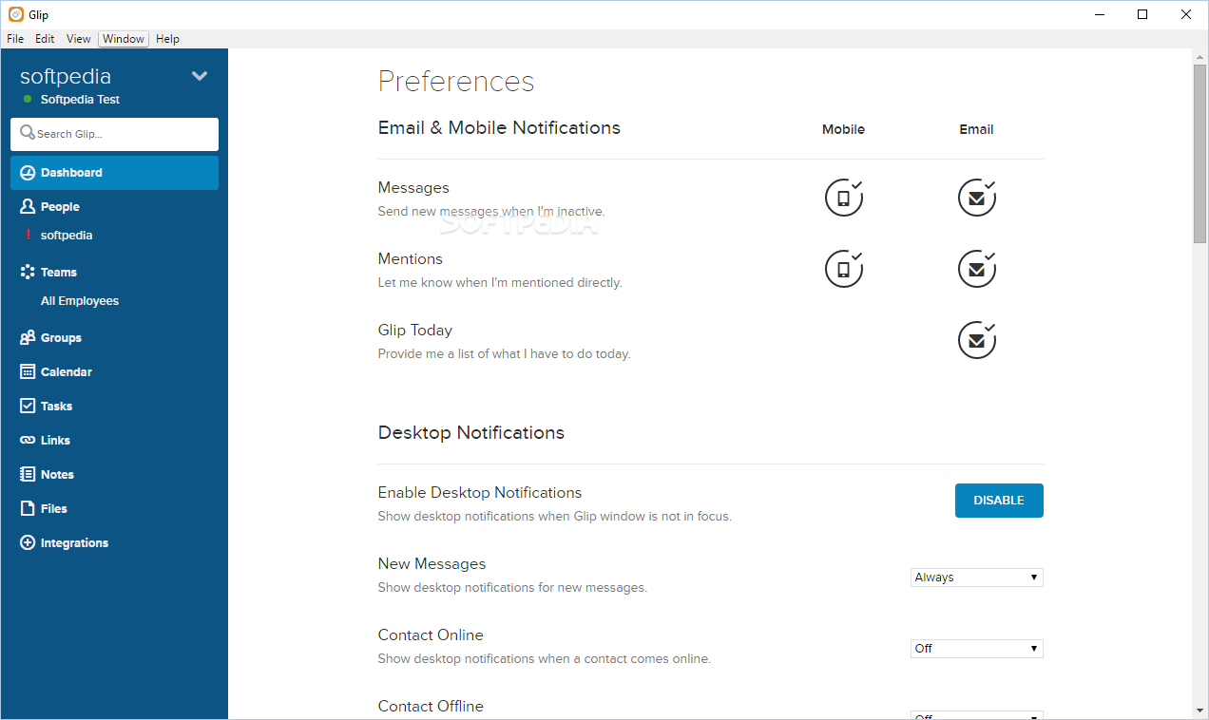Click the softpedia account name header
This screenshot has height=720, width=1209.
point(66,76)
